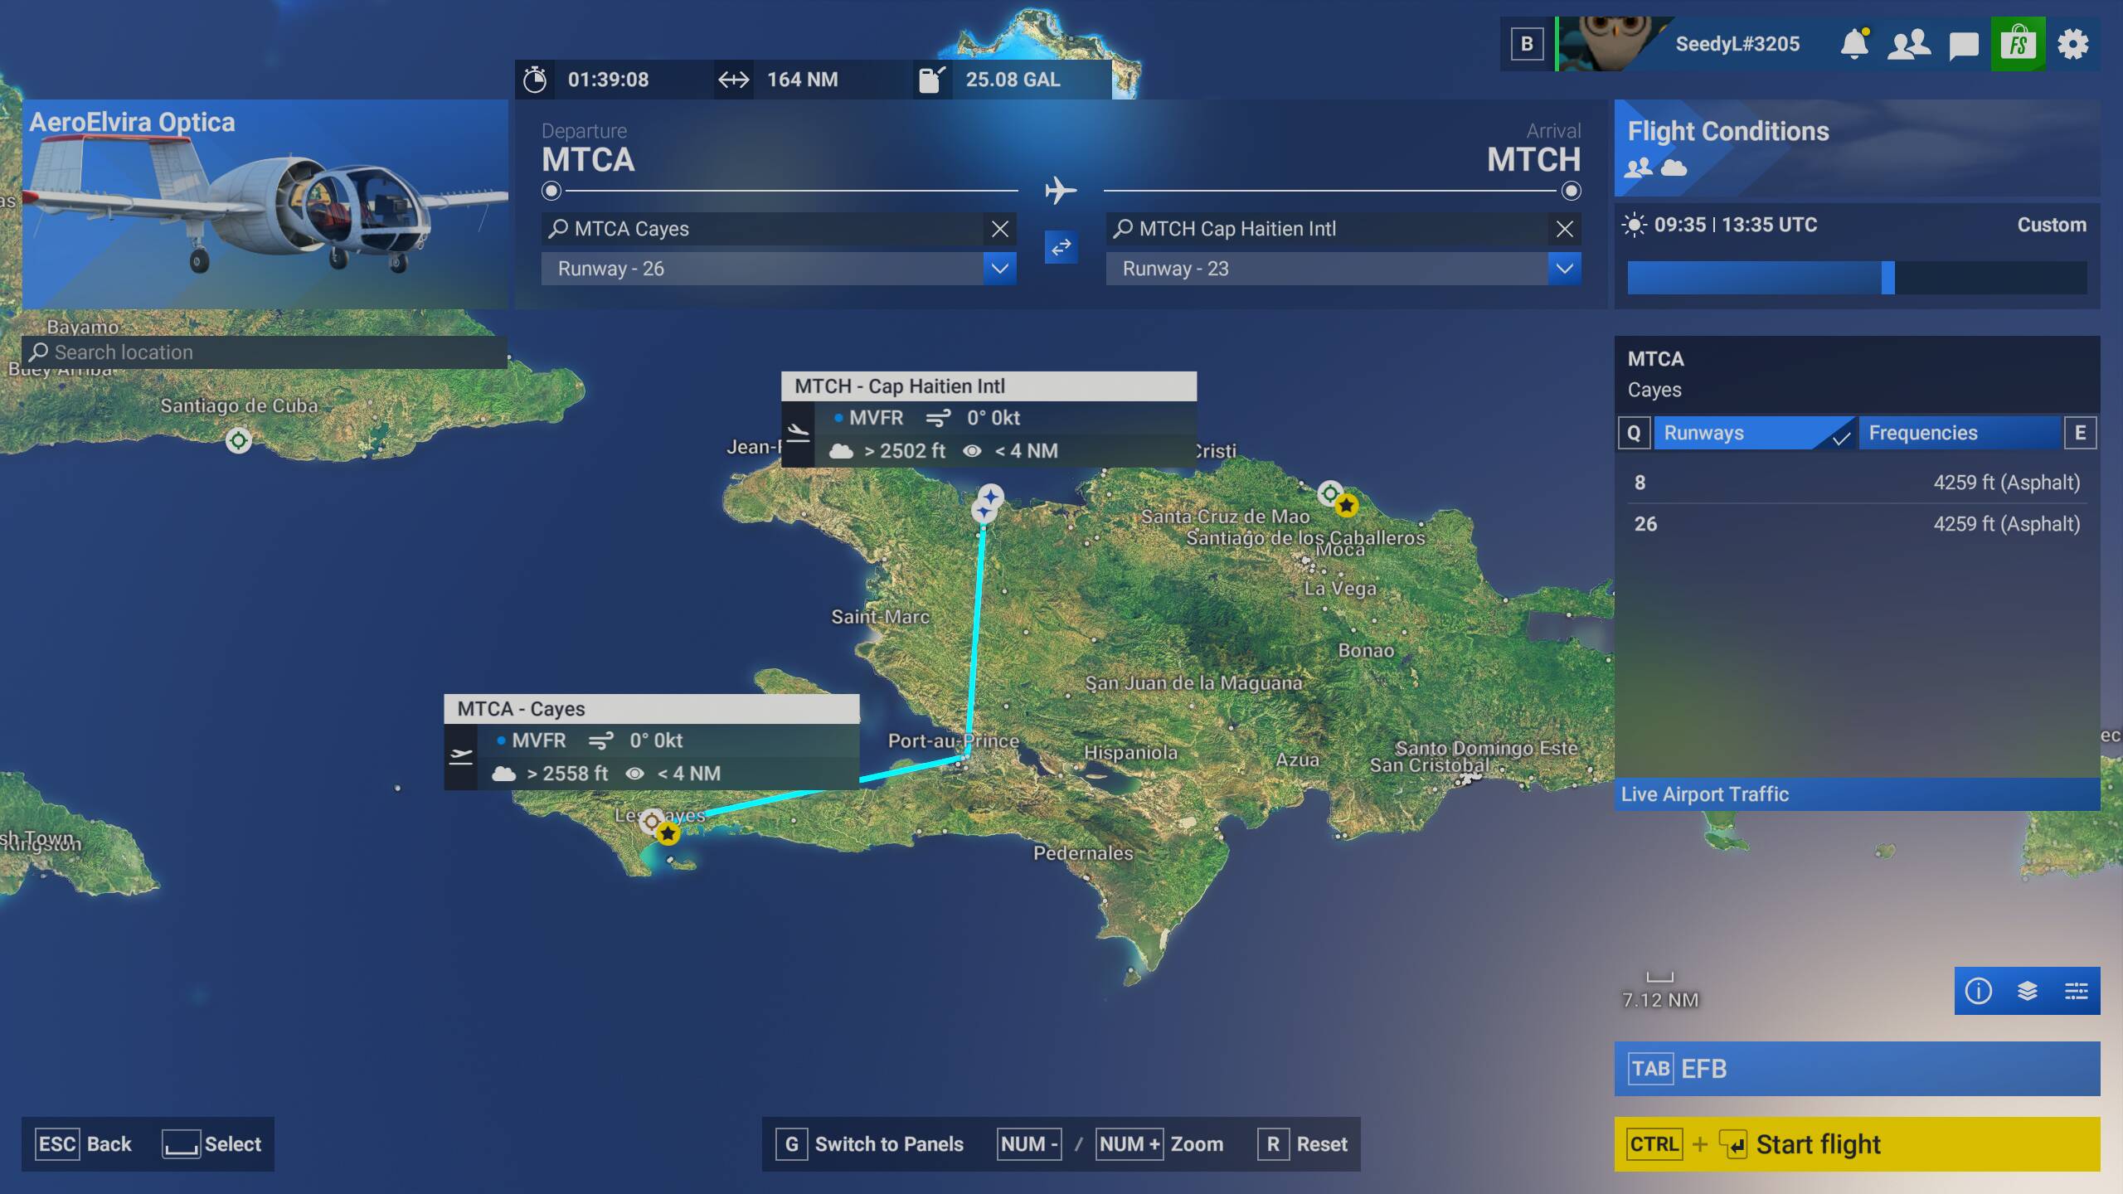
Task: Open the EFB button
Action: (1856, 1069)
